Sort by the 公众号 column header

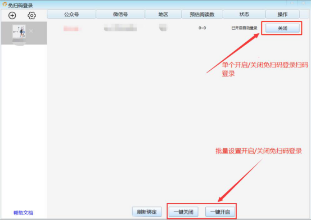(x=71, y=14)
